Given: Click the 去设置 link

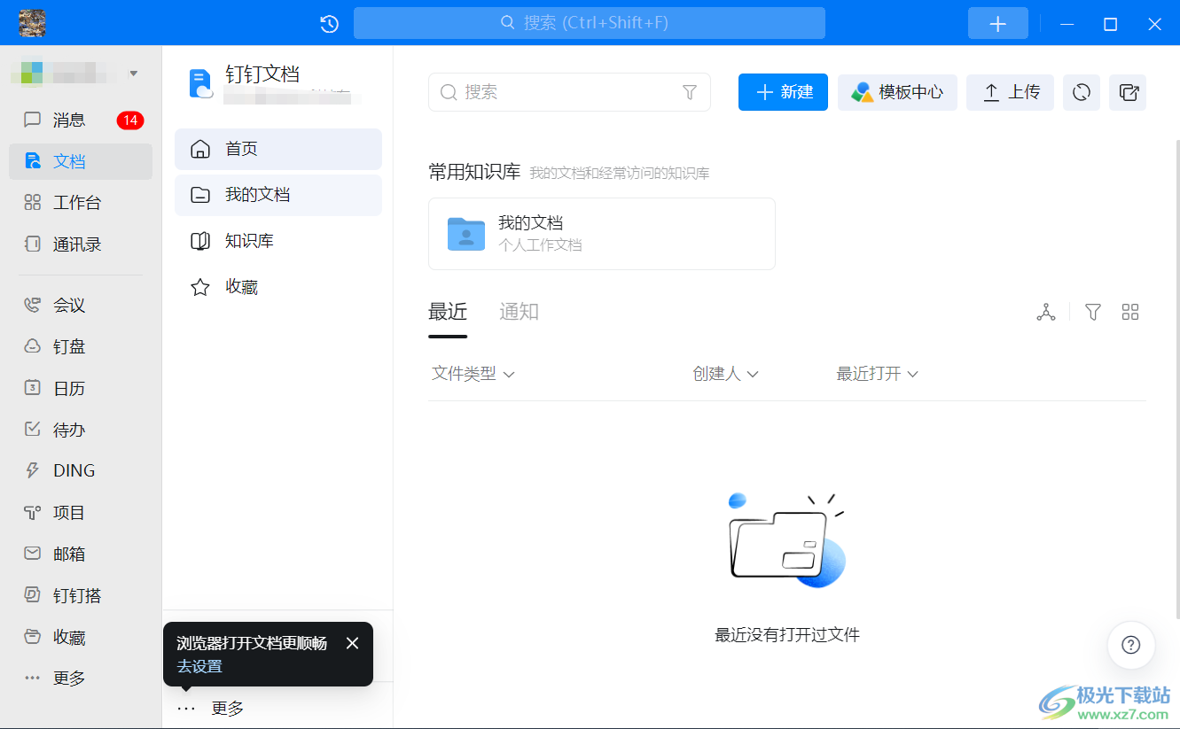Looking at the screenshot, I should coord(199,667).
